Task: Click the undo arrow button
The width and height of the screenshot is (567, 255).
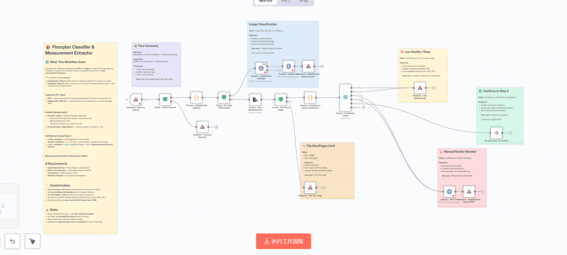Action: point(12,241)
